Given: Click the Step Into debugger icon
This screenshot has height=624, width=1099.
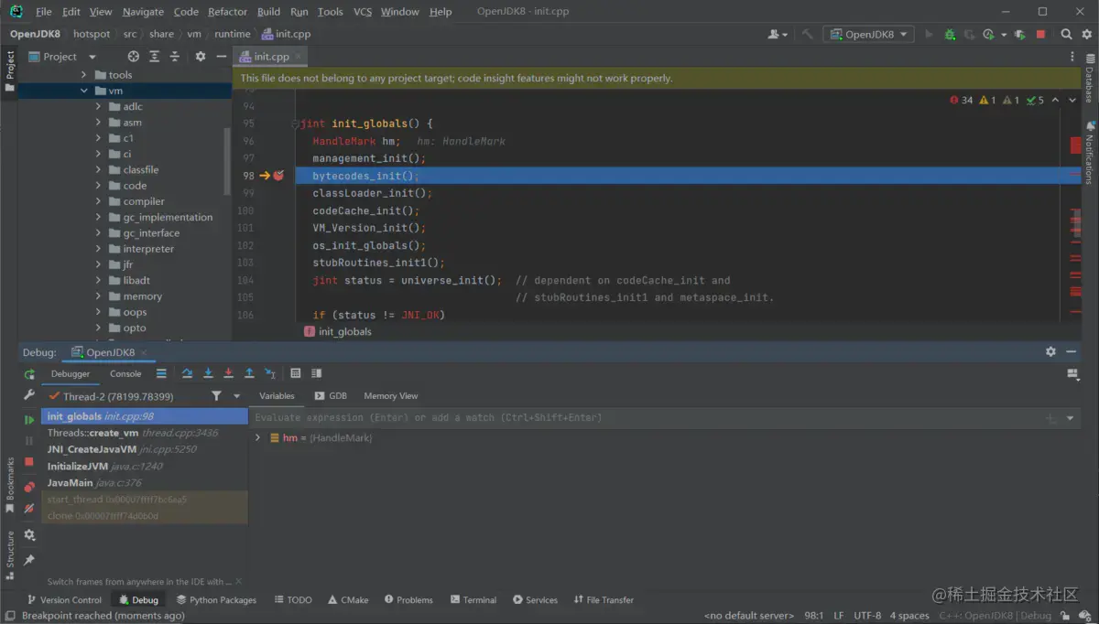Looking at the screenshot, I should 208,373.
